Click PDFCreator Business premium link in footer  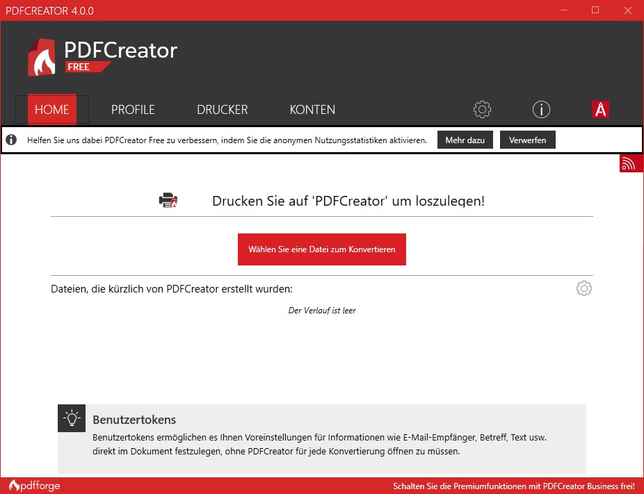[513, 486]
